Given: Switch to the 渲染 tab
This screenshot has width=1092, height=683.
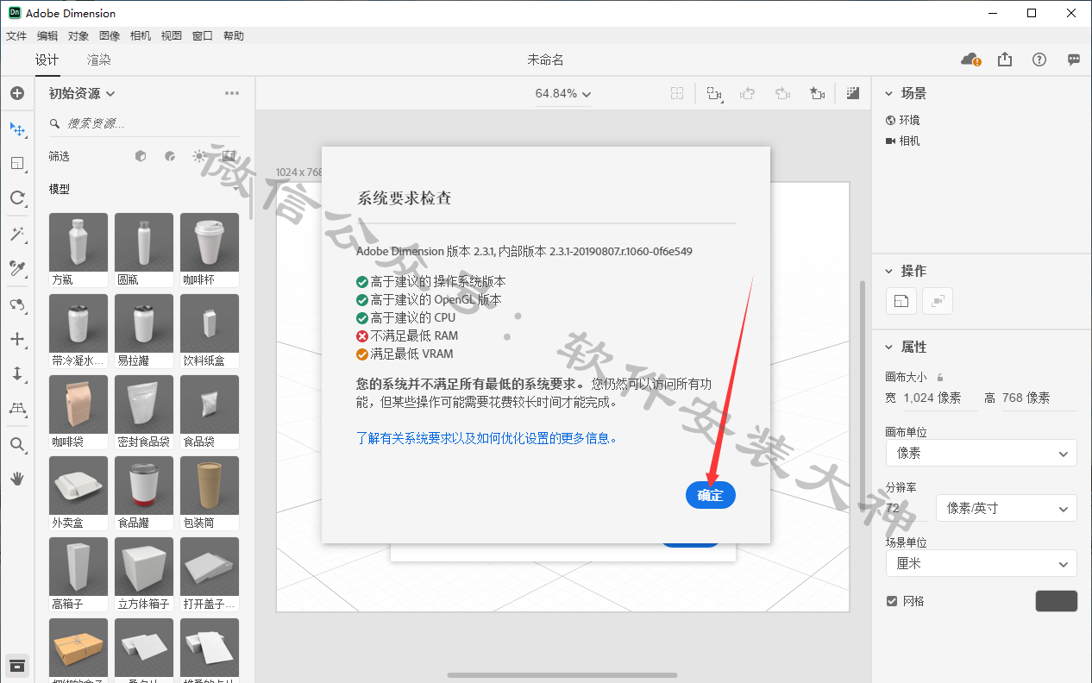Looking at the screenshot, I should 99,60.
